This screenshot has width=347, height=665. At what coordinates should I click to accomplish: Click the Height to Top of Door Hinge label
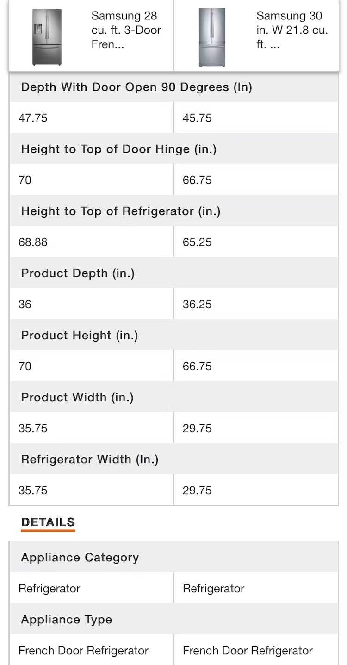(x=119, y=149)
